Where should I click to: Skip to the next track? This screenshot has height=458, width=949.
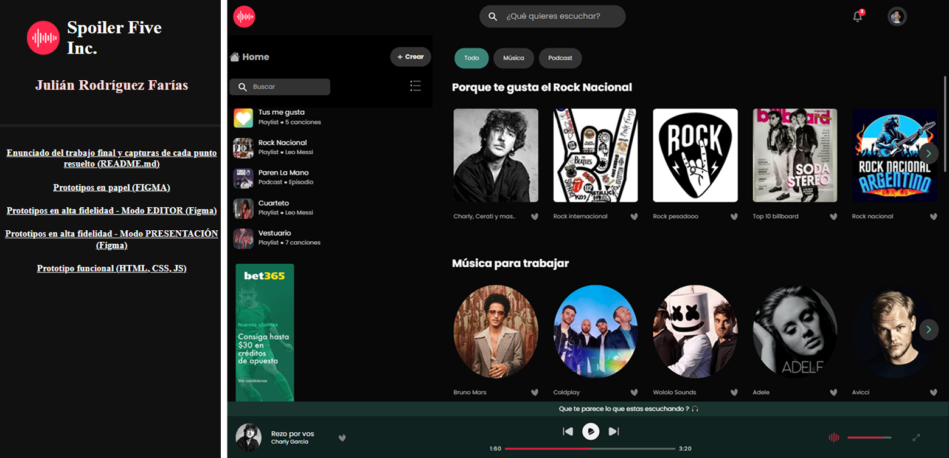tap(614, 431)
